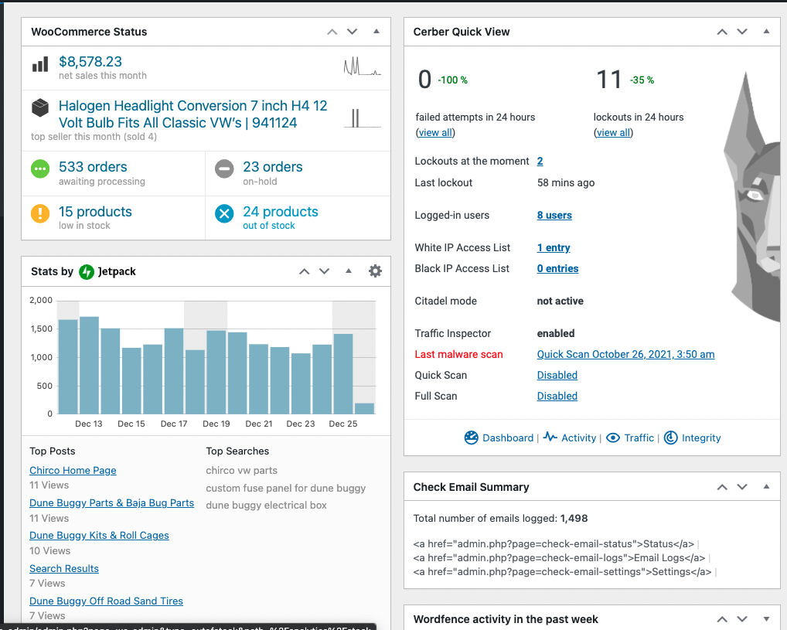
Task: Collapse the WooCommerce Status panel
Action: [376, 32]
